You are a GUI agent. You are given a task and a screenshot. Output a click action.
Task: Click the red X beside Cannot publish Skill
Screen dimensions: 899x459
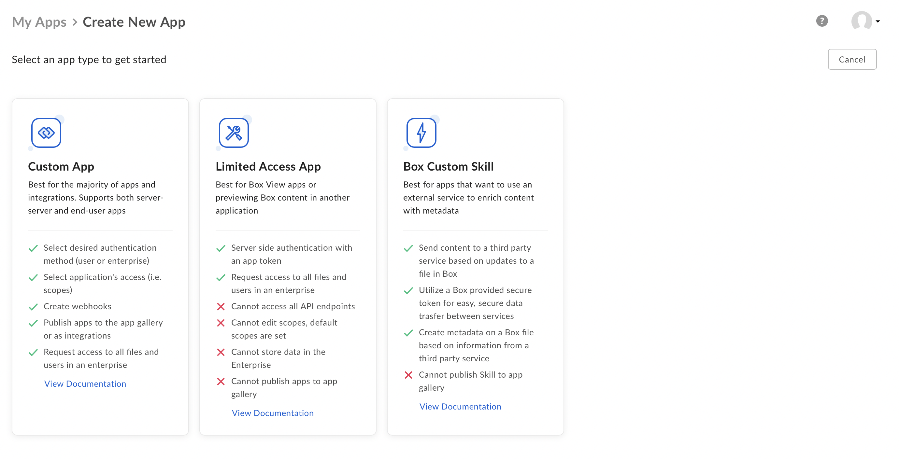[x=408, y=375]
